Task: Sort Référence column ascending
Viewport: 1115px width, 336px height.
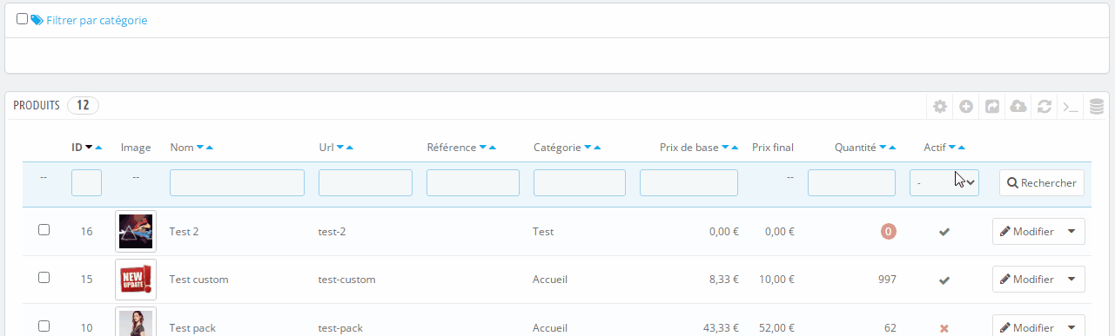Action: click(493, 148)
